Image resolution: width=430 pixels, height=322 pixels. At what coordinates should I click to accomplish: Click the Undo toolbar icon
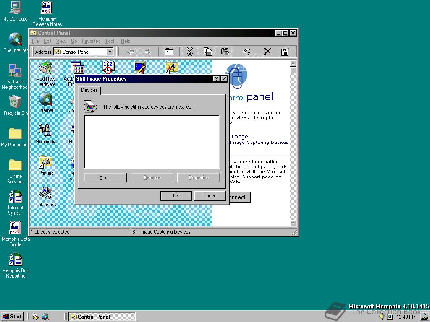[x=246, y=52]
